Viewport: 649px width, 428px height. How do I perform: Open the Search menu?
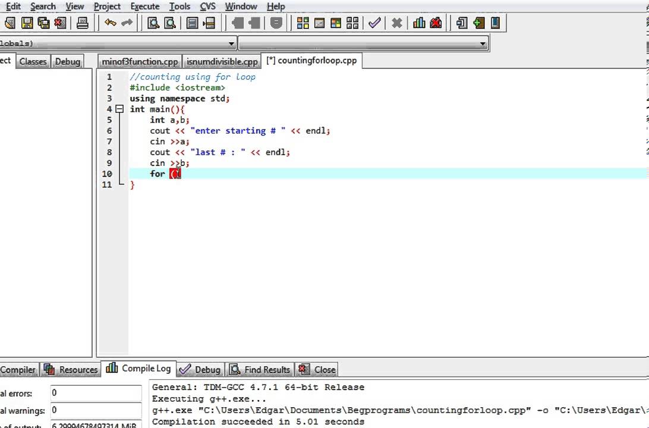point(43,6)
